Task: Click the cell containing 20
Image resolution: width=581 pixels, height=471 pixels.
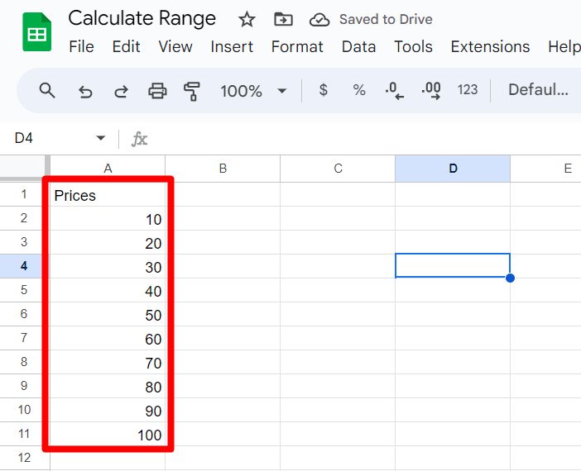Action: pyautogui.click(x=108, y=242)
